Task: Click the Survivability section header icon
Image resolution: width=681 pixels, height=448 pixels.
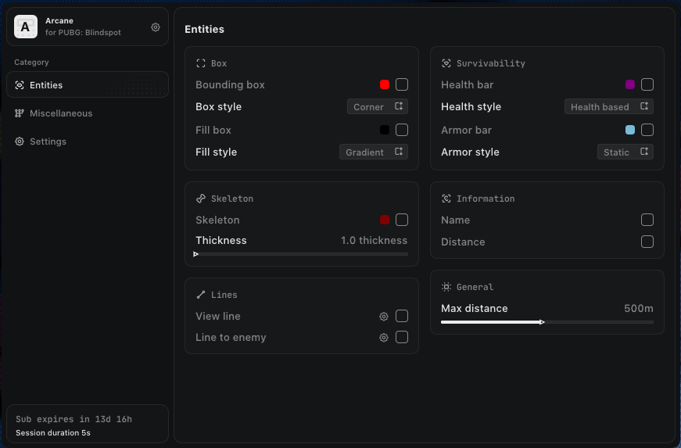Action: point(446,63)
